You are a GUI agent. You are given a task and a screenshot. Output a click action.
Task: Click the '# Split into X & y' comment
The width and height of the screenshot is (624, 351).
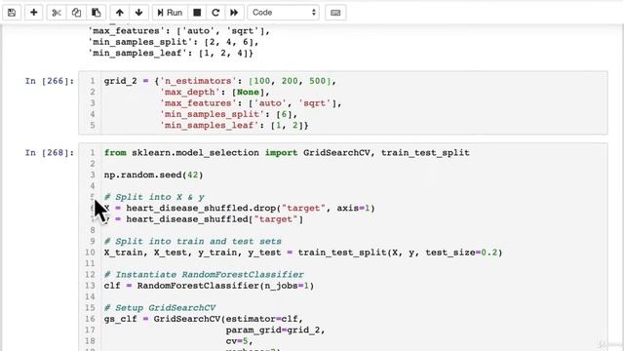[154, 197]
